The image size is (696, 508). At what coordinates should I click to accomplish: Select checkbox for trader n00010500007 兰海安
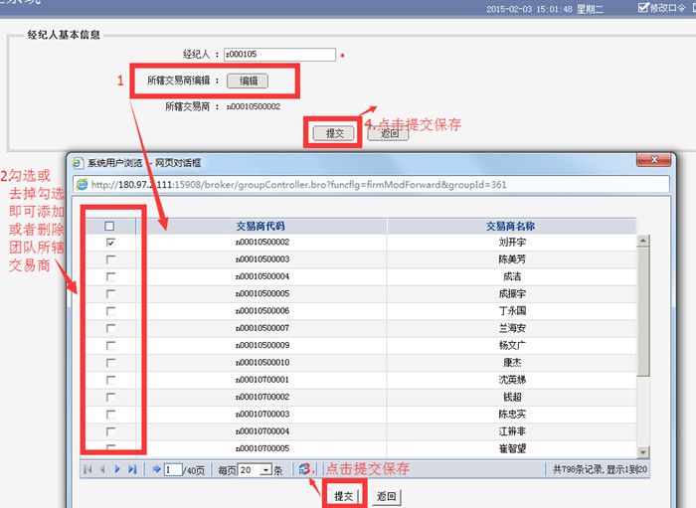click(x=110, y=327)
